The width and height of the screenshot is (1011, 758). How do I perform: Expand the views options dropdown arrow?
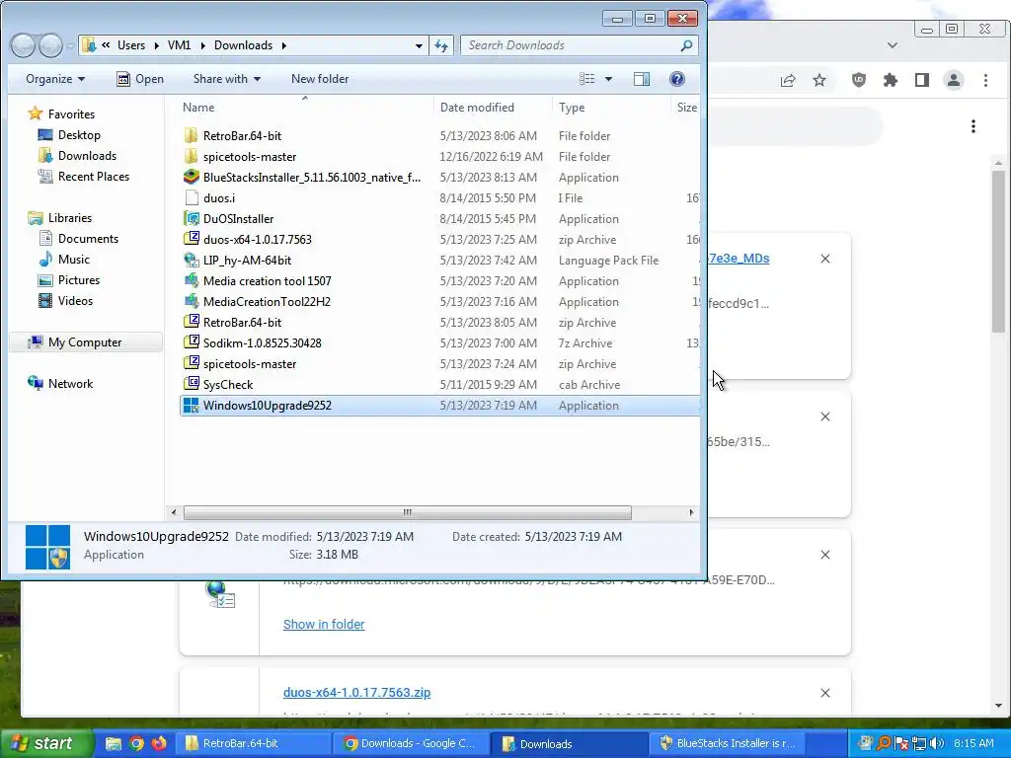[608, 79]
